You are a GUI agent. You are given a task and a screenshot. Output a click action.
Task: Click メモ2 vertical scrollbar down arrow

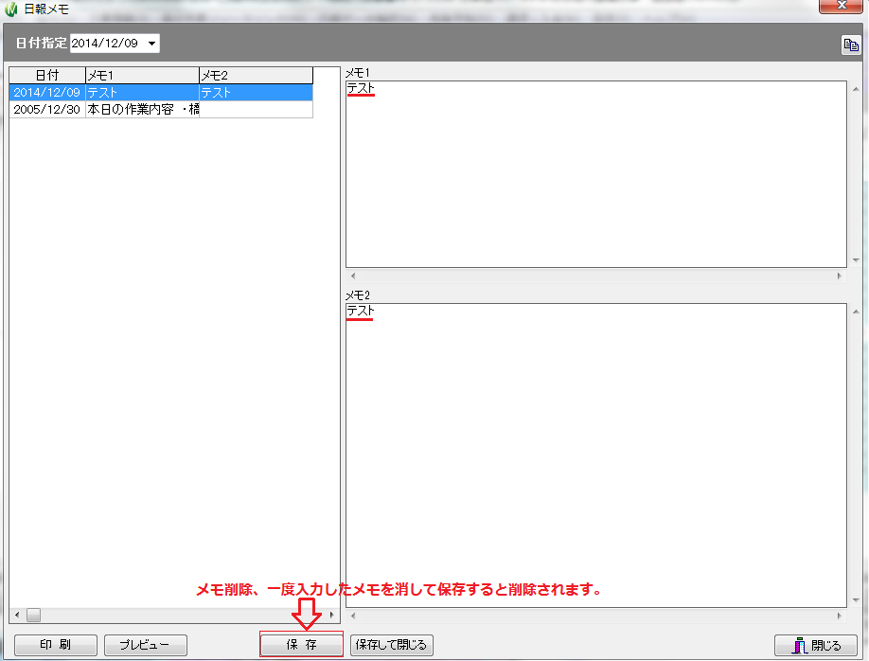click(856, 600)
